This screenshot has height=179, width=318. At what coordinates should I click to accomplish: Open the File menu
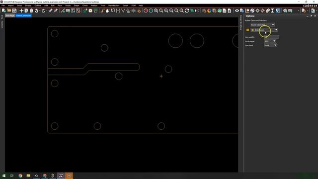(3, 5)
